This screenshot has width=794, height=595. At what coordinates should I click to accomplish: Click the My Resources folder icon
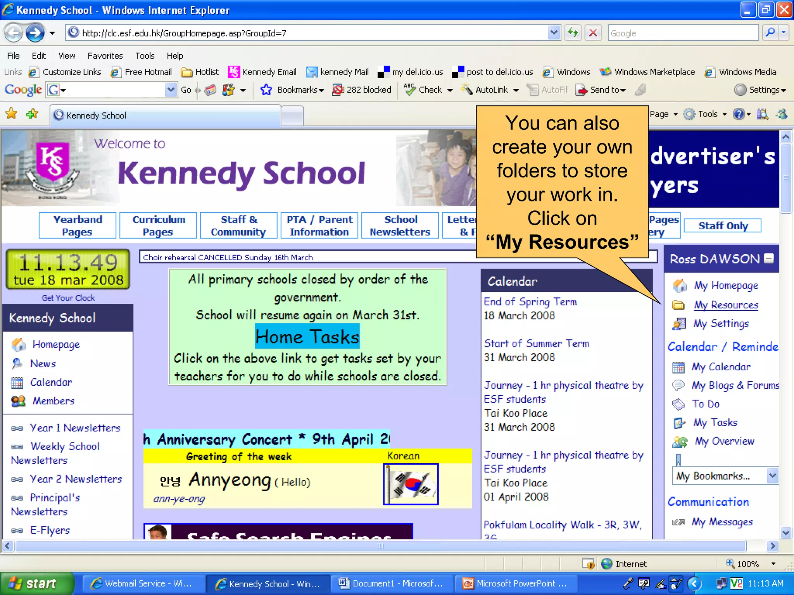pos(678,305)
